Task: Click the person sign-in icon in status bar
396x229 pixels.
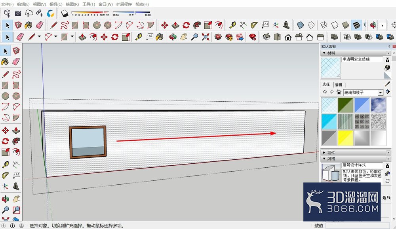Action: pos(21,226)
